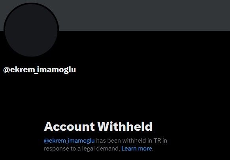Viewport: 230px width, 160px height.
Task: Select the white @ekrem_imamoglu profile handle
Action: click(40, 70)
